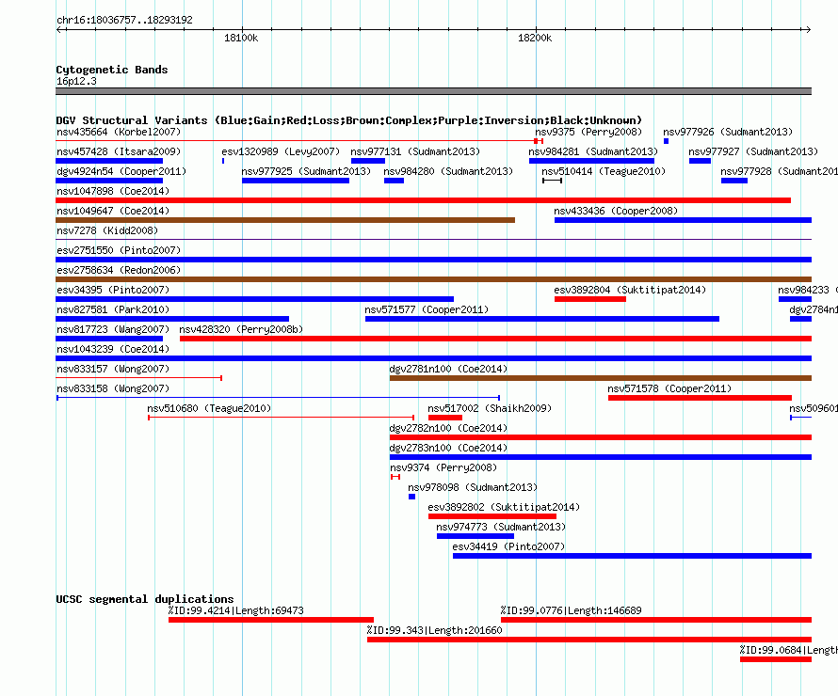Image resolution: width=838 pixels, height=696 pixels.
Task: Open nsv833158 (Wong2007) variant label
Action: click(x=113, y=388)
